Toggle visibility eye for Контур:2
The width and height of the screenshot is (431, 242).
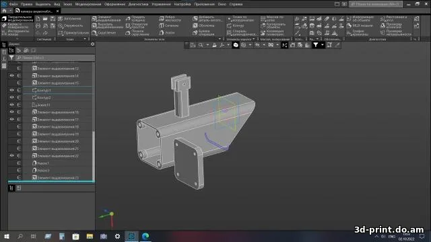pyautogui.click(x=12, y=97)
